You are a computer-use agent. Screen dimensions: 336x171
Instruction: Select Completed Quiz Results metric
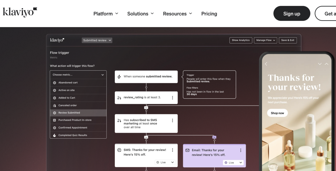pos(78,135)
